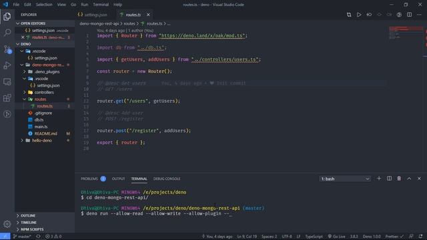Switch to the Problems panel tab
Image resolution: width=427 pixels, height=240 pixels.
89,179
